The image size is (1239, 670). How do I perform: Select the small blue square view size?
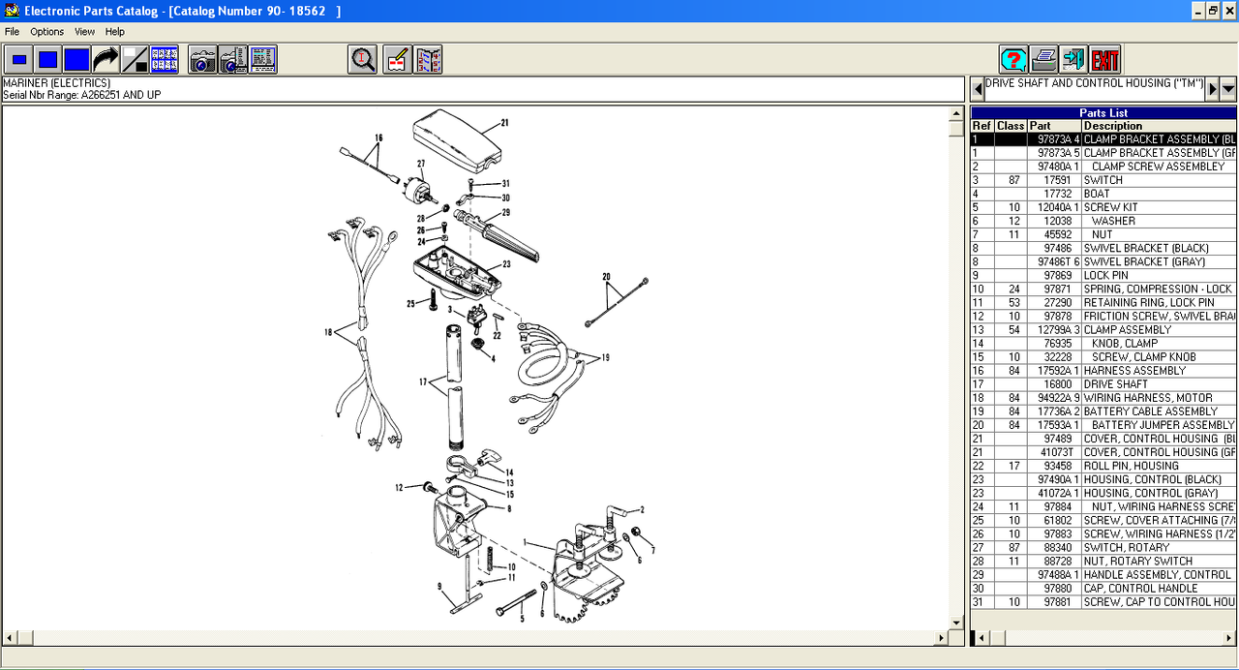coord(18,59)
